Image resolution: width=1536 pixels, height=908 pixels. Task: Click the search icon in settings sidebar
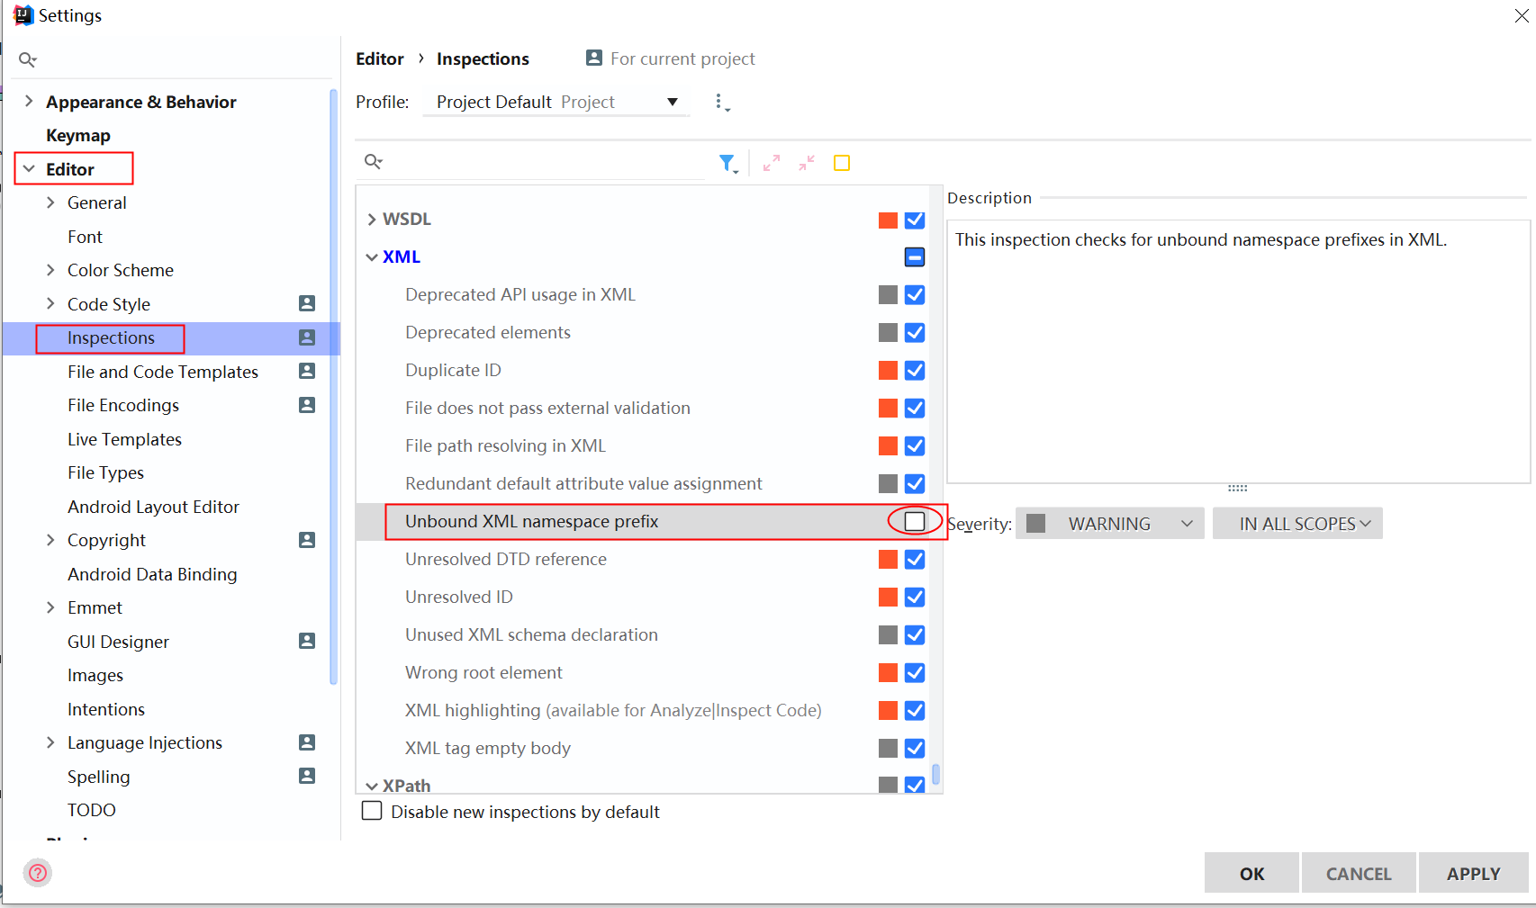[x=27, y=59]
